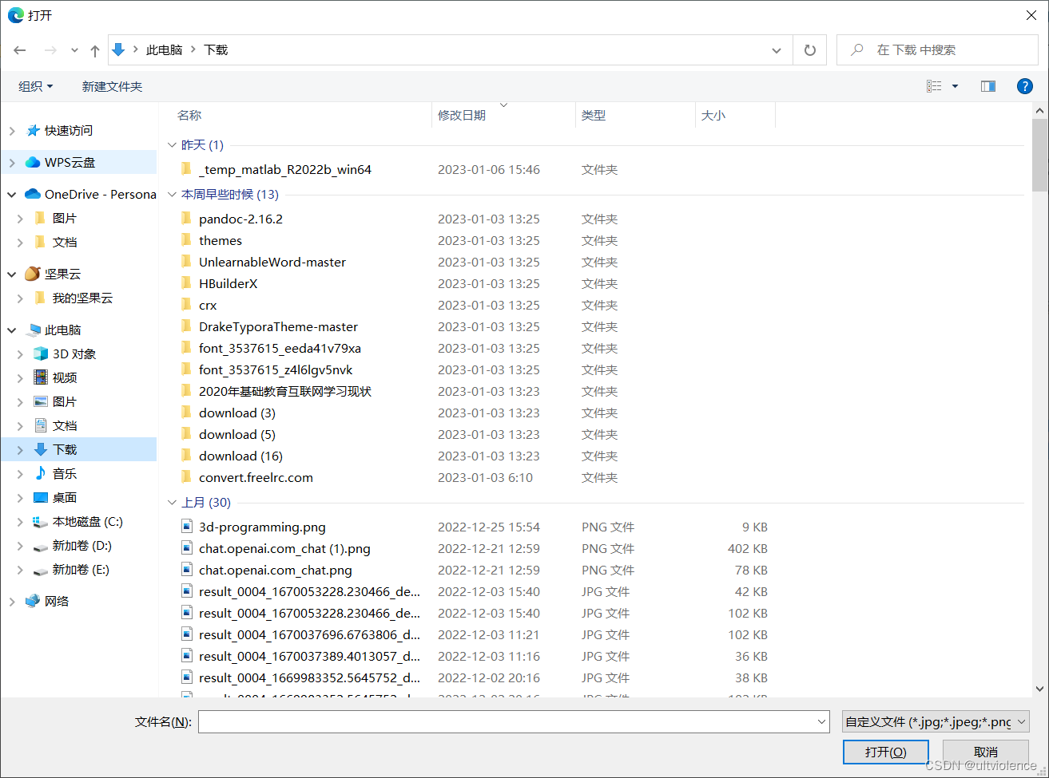Screen dimensions: 1049x778
Task: Click the 音乐 note icon in sidebar
Action: click(41, 473)
